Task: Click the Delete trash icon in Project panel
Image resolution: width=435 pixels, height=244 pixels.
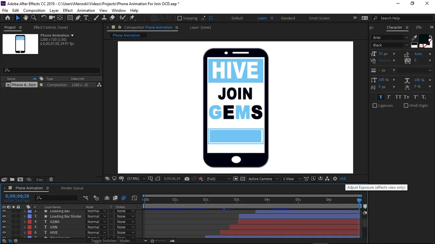Action: pos(51,180)
